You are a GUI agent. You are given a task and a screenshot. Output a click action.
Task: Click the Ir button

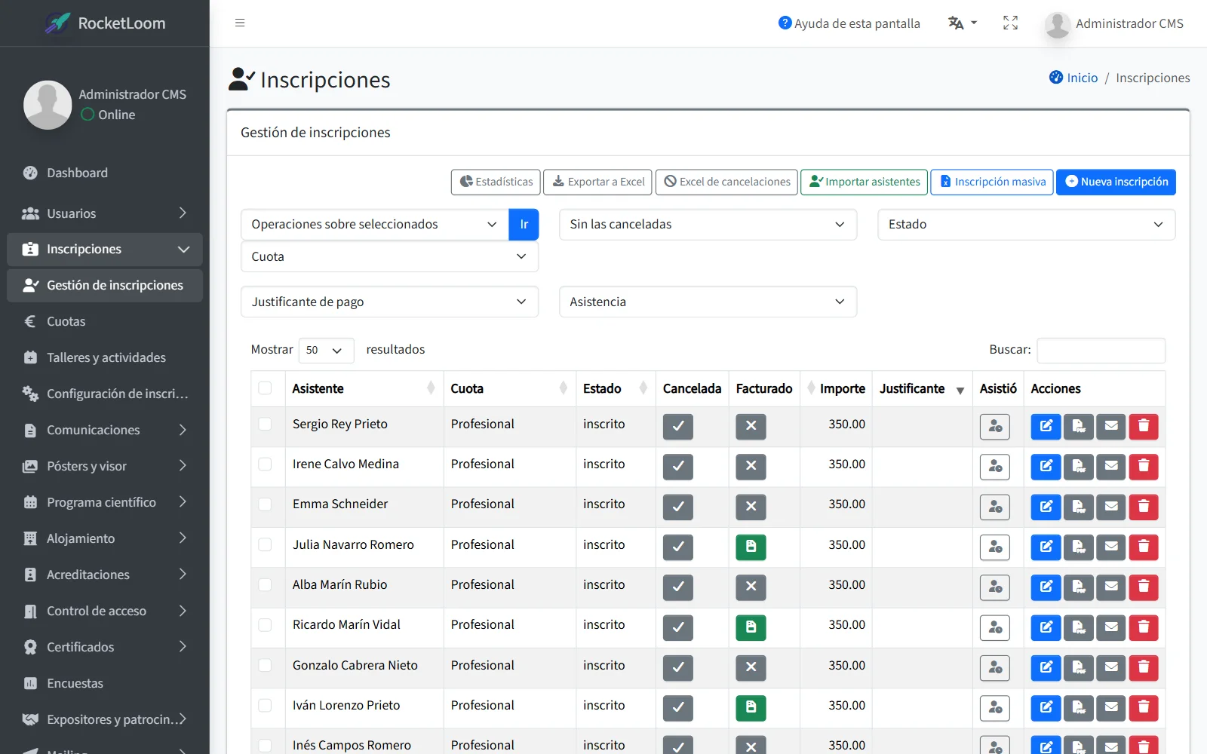pos(524,225)
